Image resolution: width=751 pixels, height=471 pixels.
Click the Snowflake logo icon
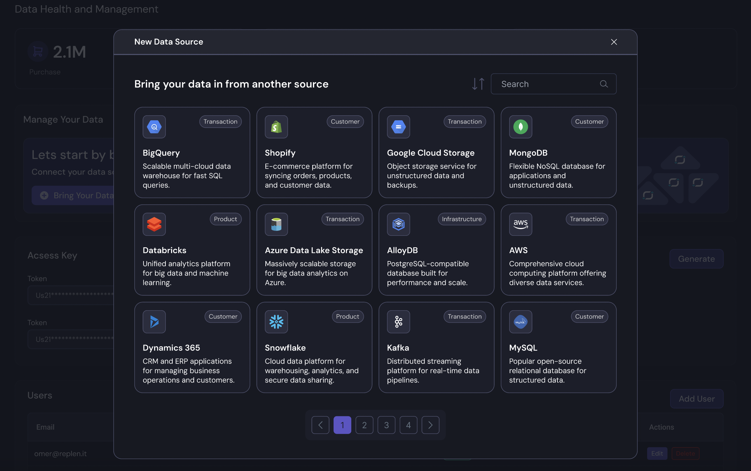click(x=276, y=322)
